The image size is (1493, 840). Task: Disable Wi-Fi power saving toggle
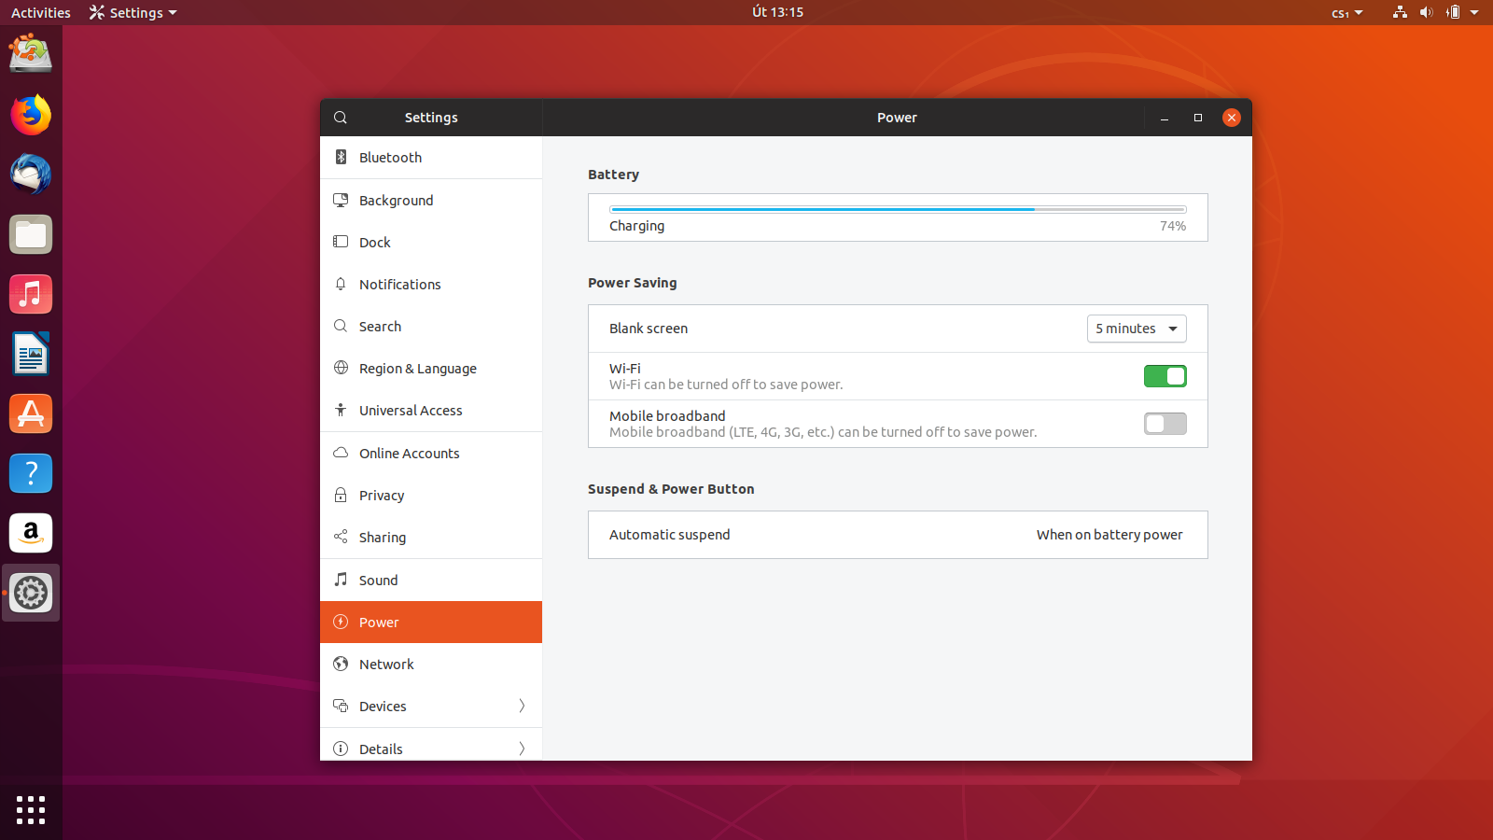[x=1165, y=376]
